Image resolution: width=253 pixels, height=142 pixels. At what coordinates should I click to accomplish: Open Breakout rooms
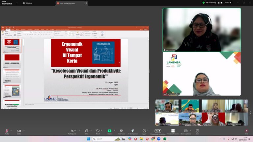(x=173, y=131)
